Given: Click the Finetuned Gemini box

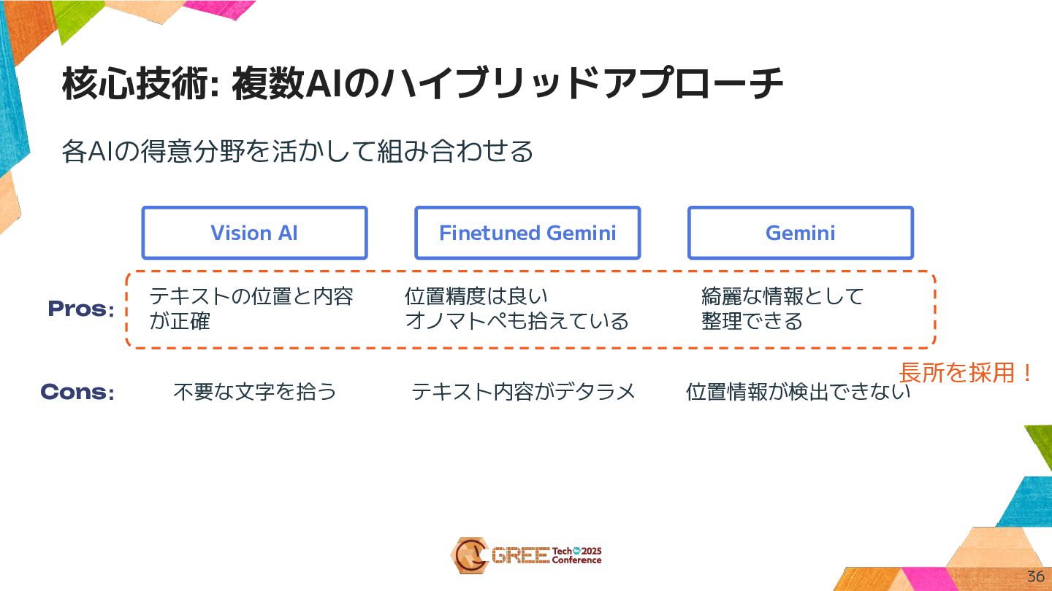Looking at the screenshot, I should coord(527,233).
